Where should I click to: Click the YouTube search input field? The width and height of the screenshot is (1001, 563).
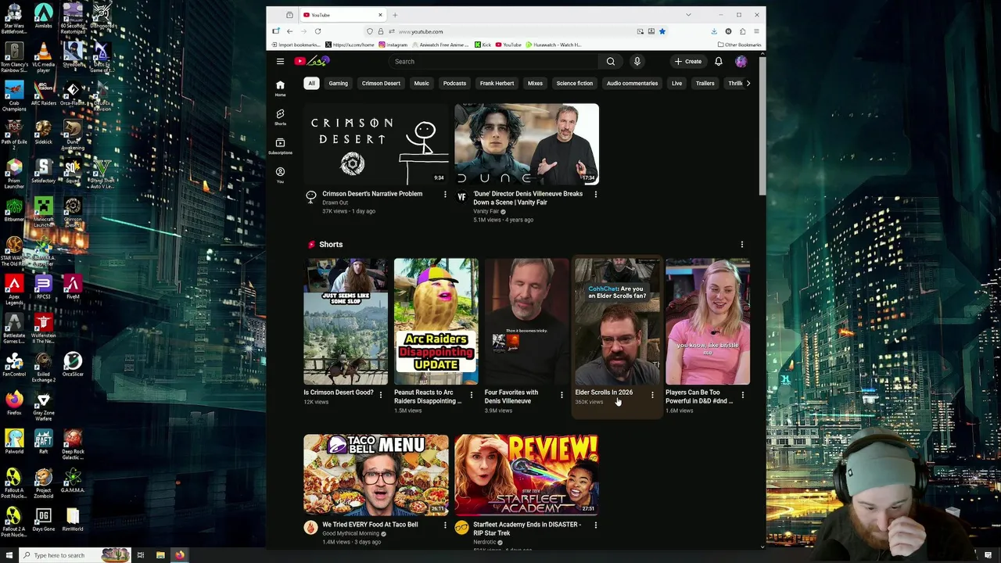pos(493,62)
